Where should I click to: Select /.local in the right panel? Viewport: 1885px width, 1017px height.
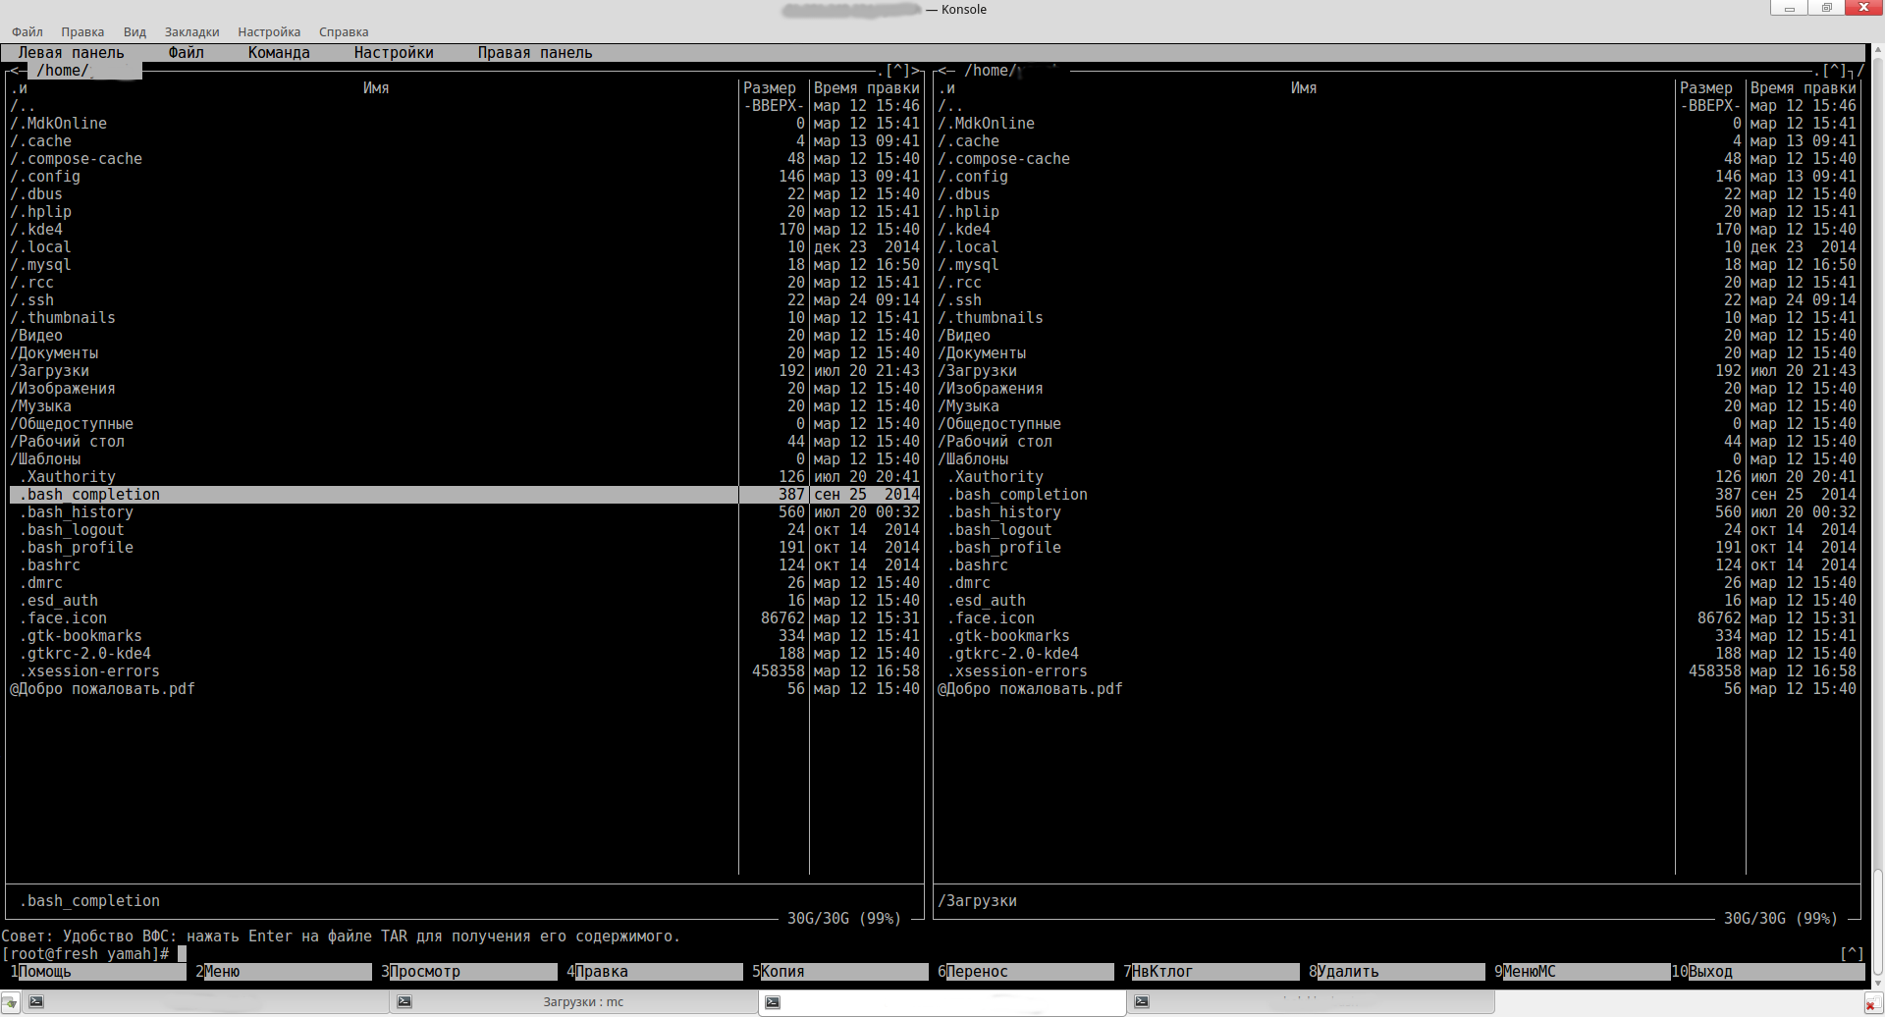point(1397,247)
